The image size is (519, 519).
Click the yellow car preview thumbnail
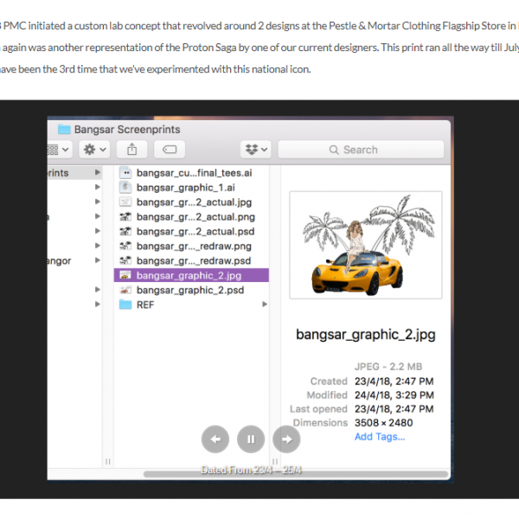point(365,246)
